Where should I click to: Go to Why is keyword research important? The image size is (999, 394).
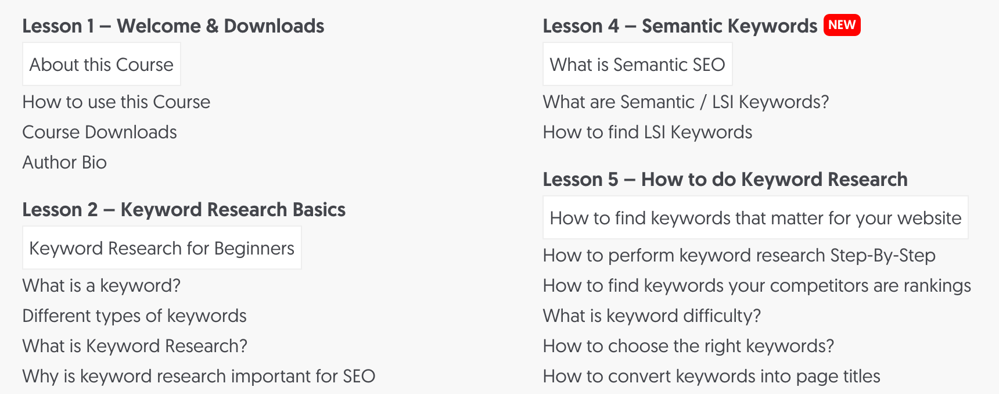pos(199,377)
